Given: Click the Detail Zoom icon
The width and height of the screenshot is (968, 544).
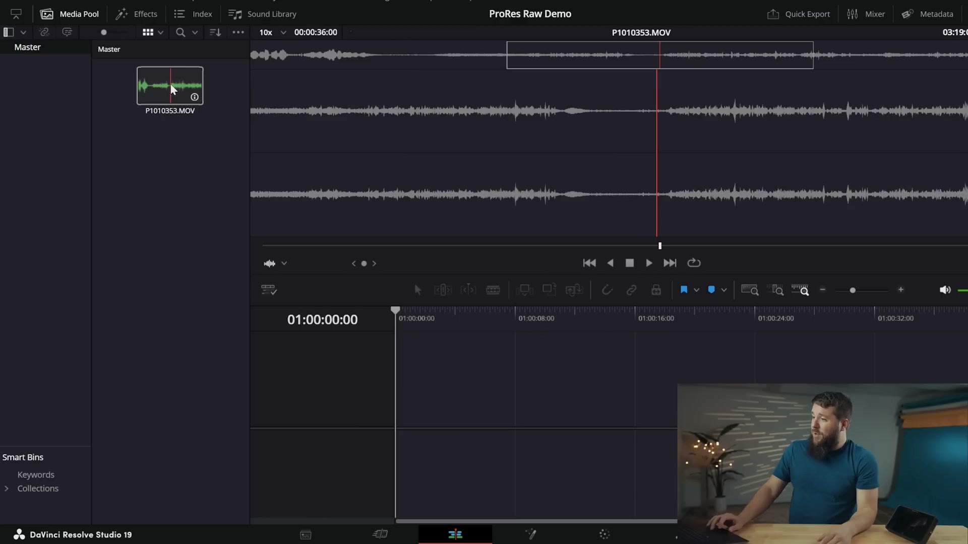Looking at the screenshot, I should coord(775,290).
